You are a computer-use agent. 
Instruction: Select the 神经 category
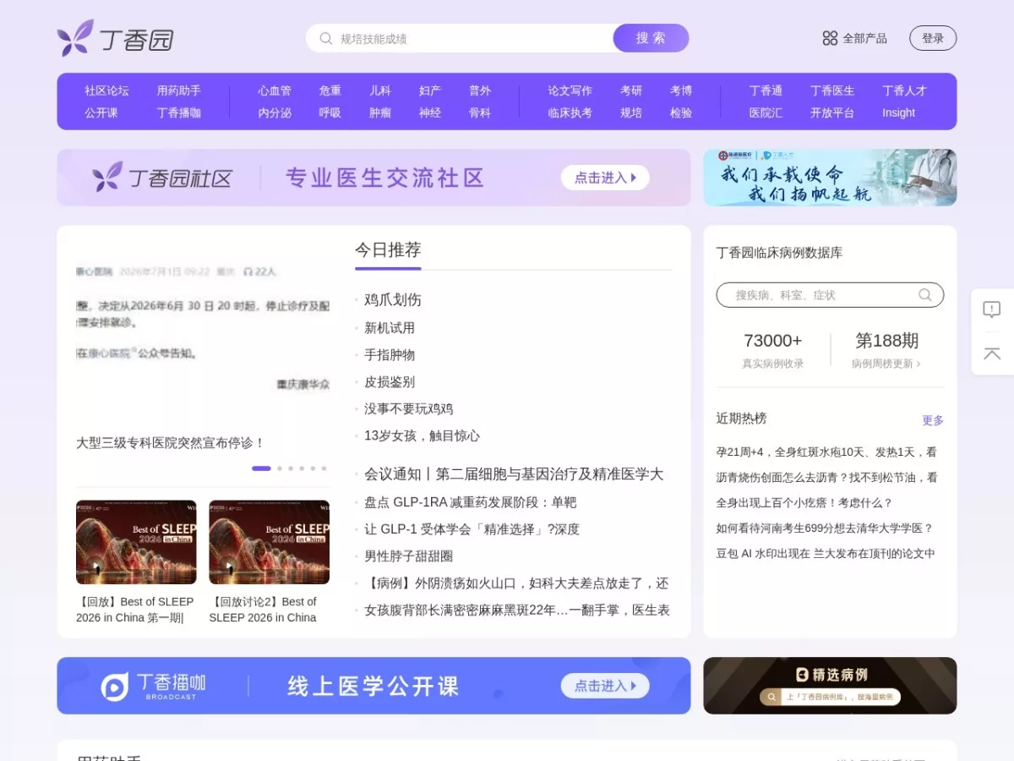(430, 112)
